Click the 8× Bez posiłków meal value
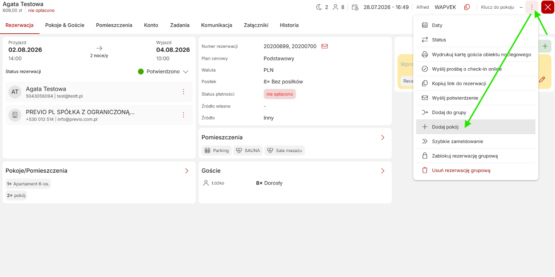 coord(283,82)
